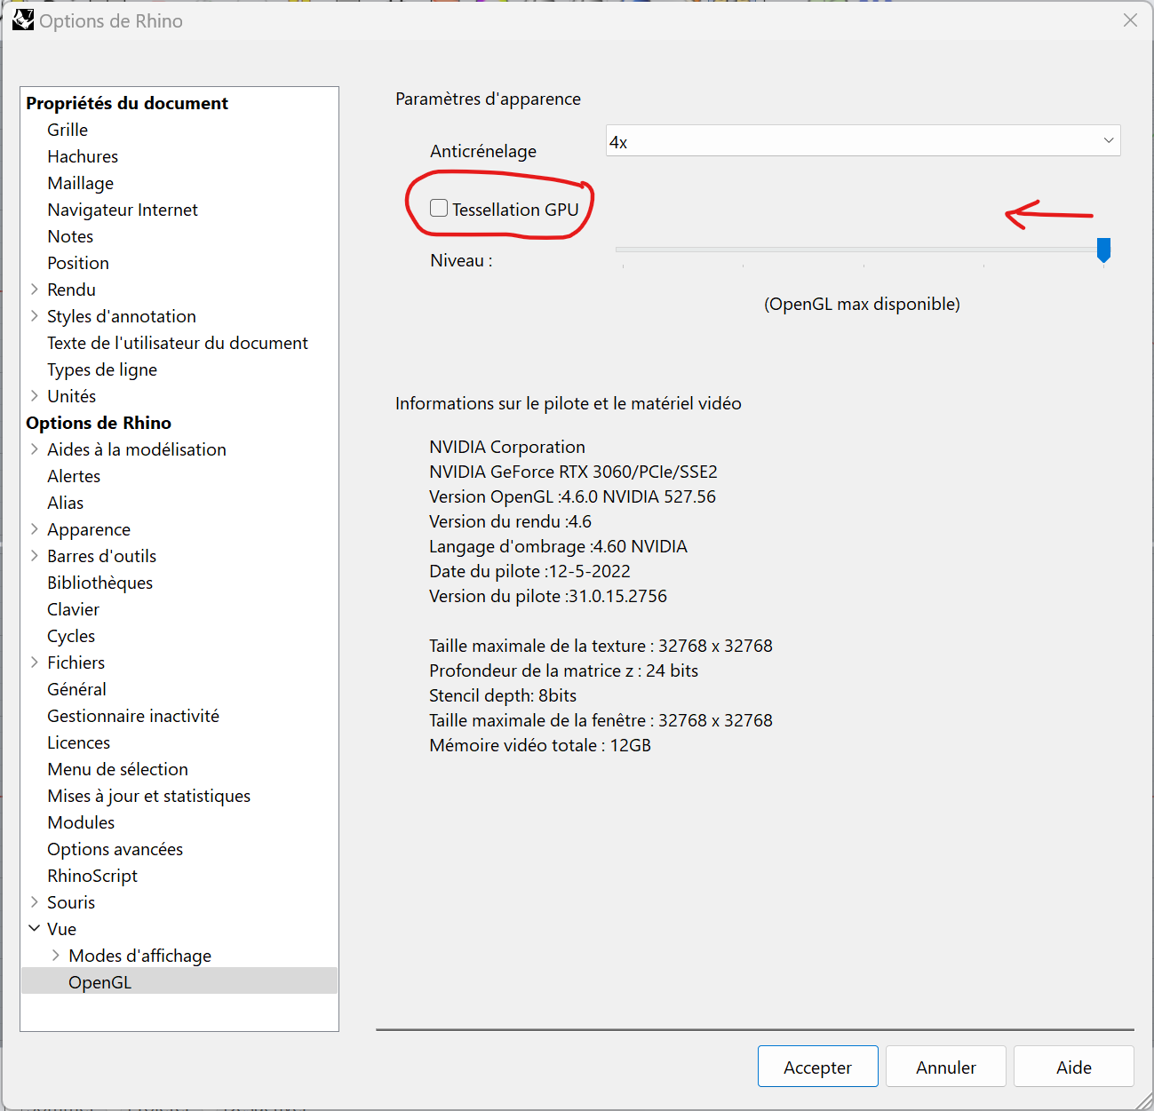Viewport: 1154px width, 1111px height.
Task: Open the Maillage settings page
Action: coord(80,183)
